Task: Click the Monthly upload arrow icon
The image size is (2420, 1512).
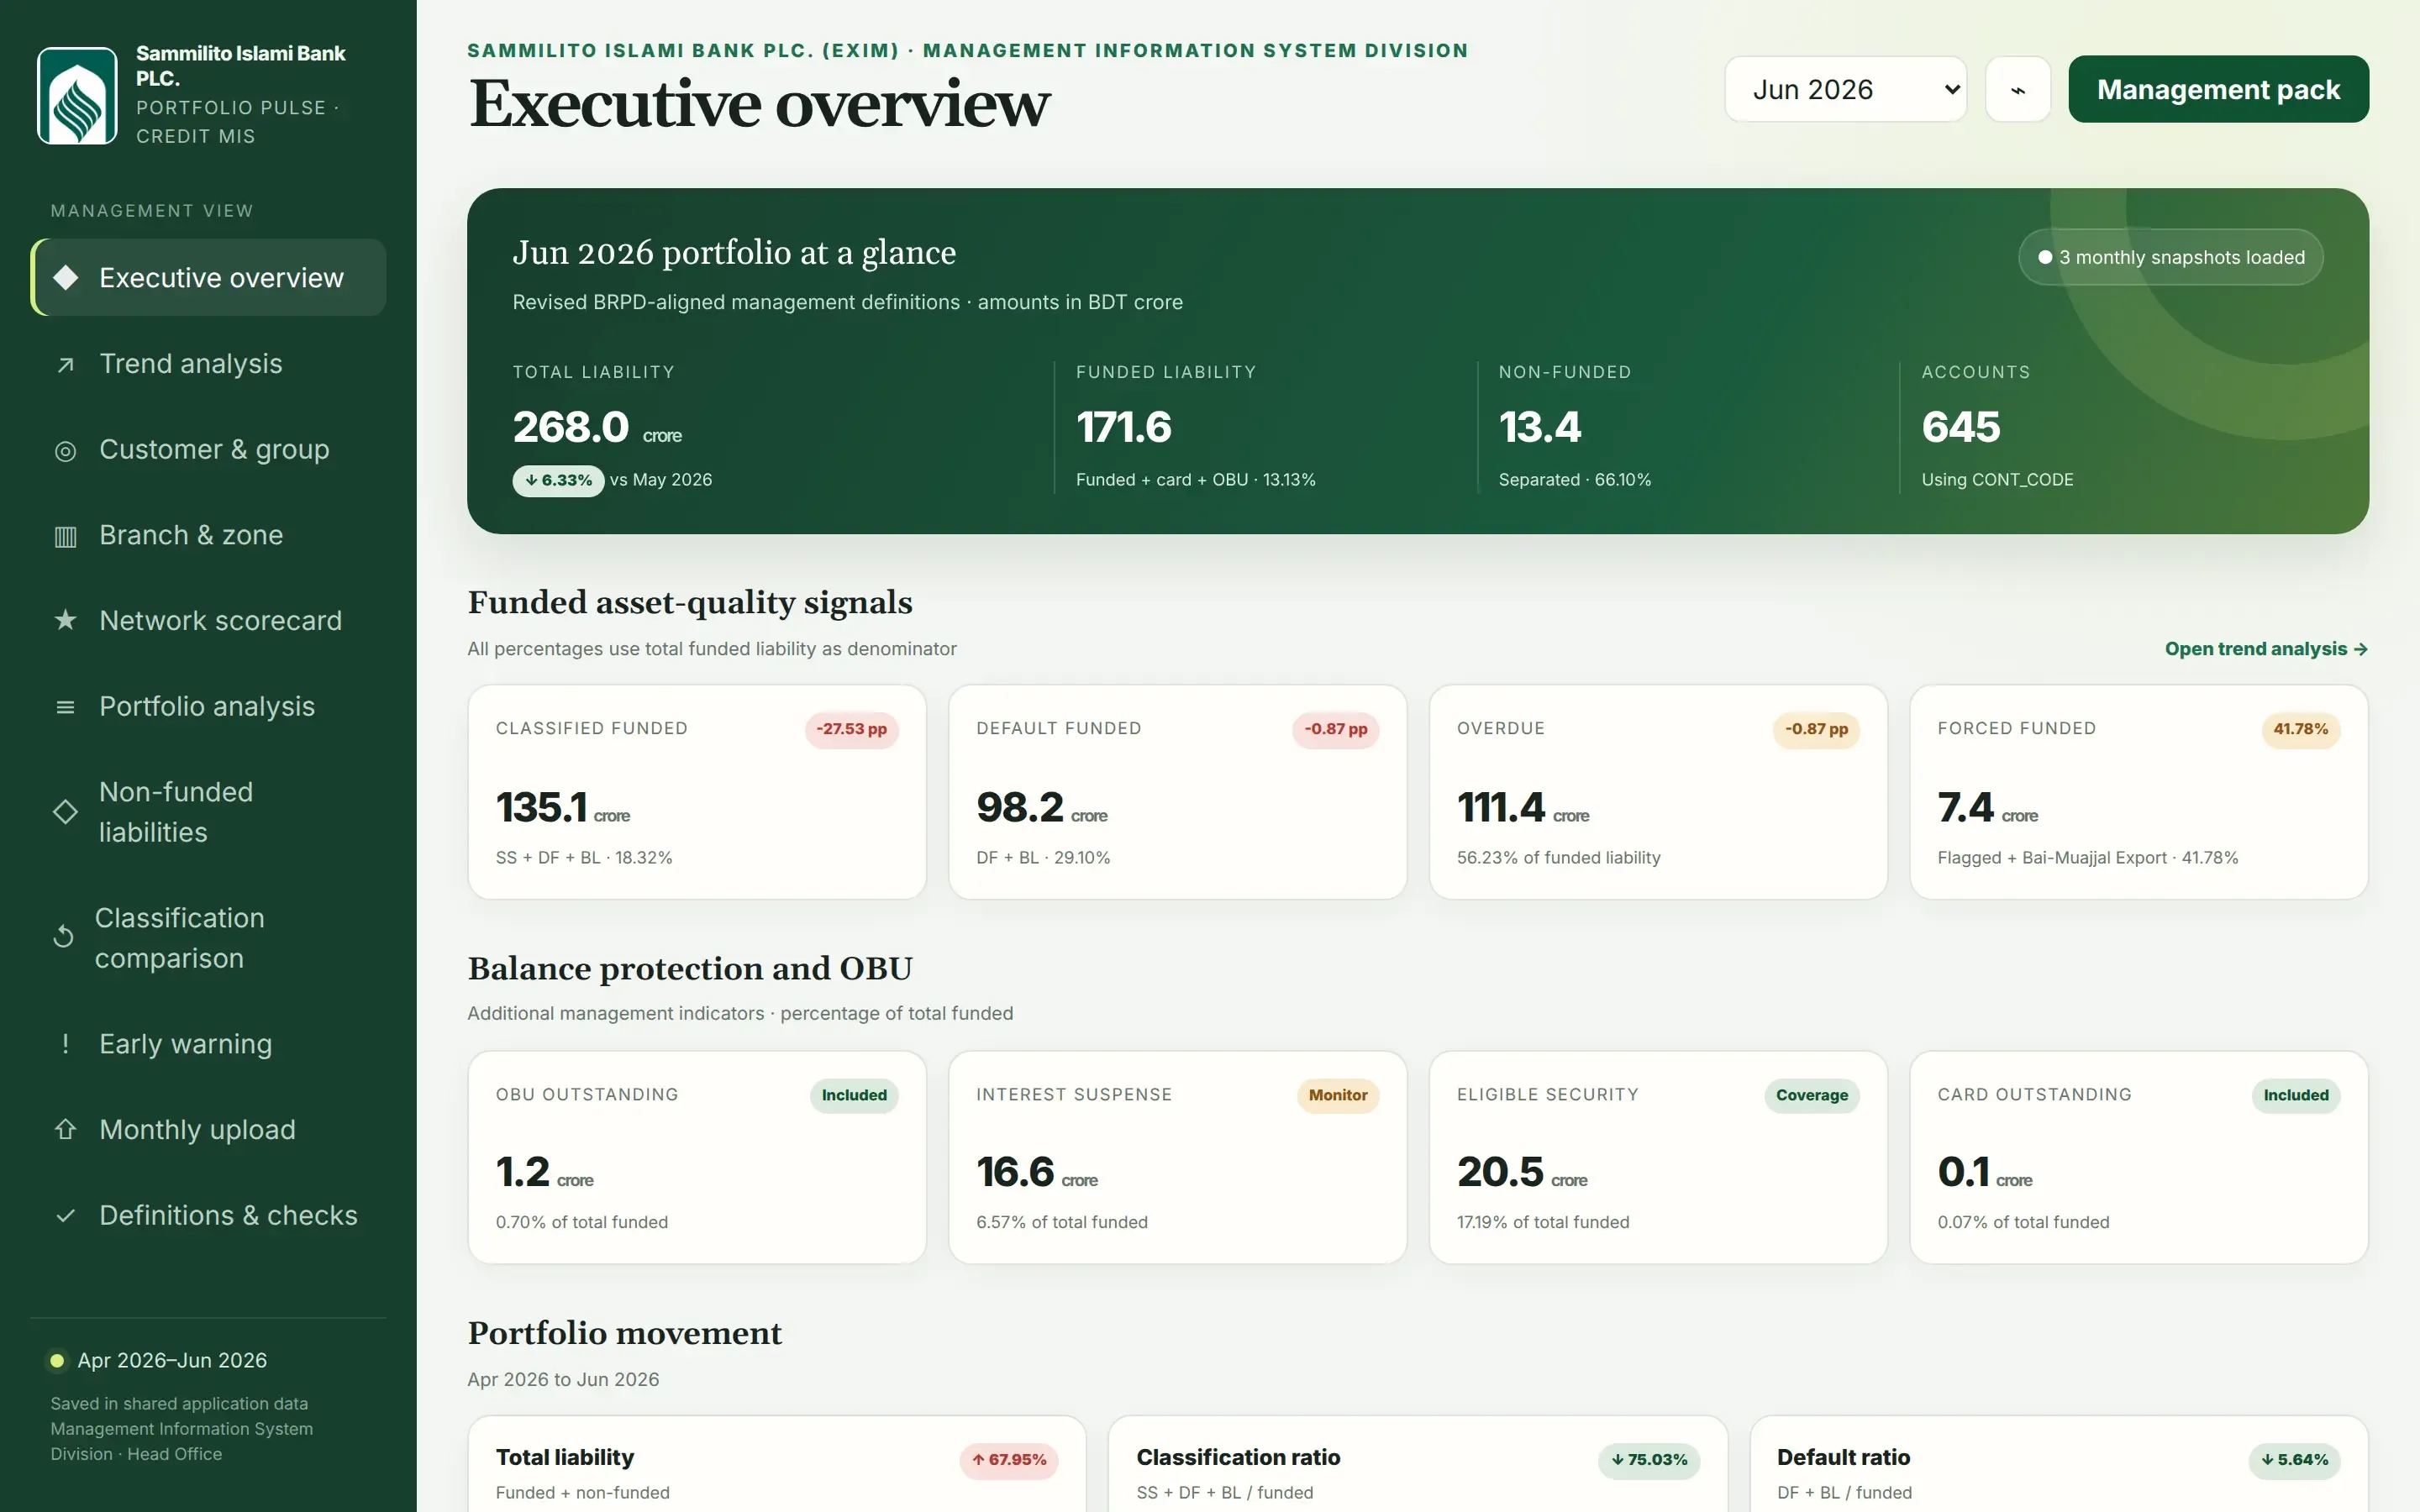Action: (66, 1129)
